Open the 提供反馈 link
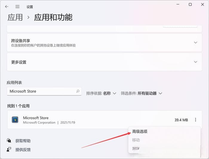The image size is (209, 159). point(23,150)
